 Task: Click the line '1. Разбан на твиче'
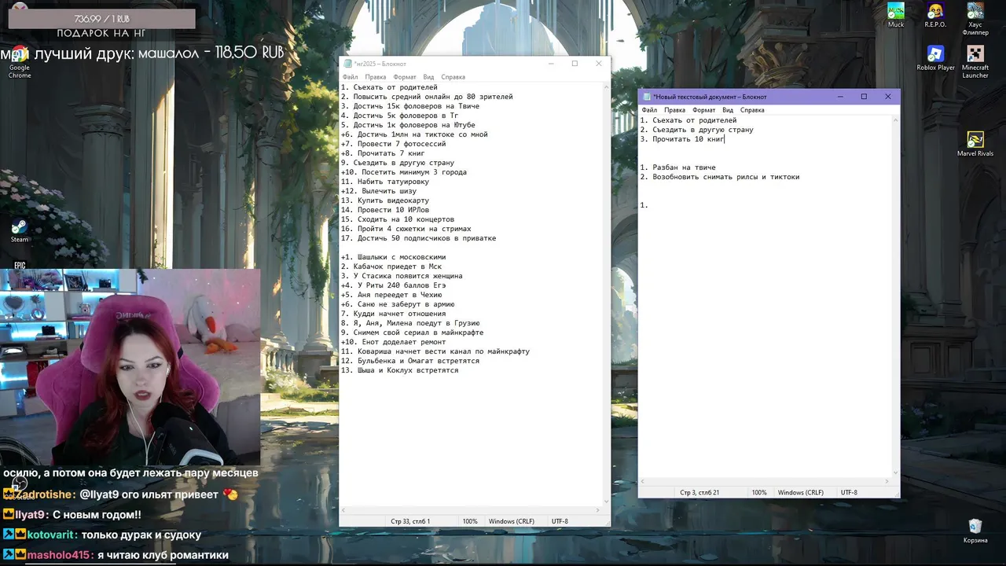[678, 167]
